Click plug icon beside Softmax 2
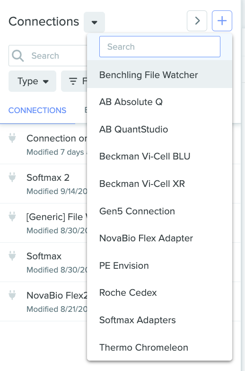The height and width of the screenshot is (371, 245). click(12, 177)
